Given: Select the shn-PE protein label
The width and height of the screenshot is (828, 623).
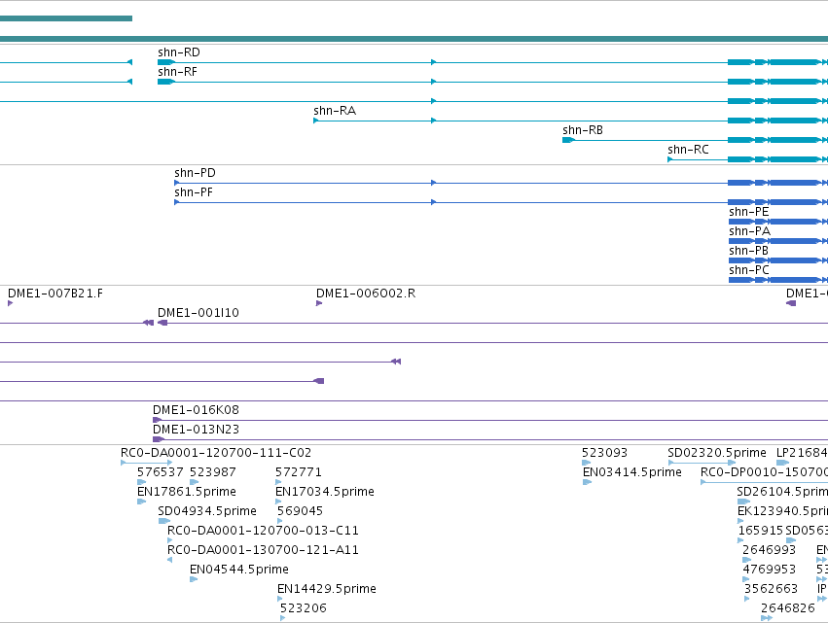Looking at the screenshot, I should tap(749, 212).
